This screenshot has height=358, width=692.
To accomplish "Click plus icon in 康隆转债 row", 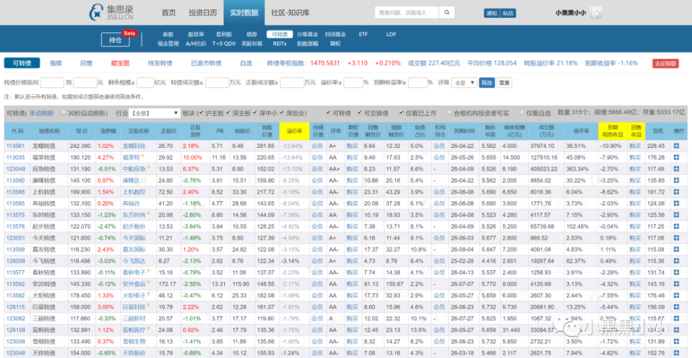I will pos(676,180).
